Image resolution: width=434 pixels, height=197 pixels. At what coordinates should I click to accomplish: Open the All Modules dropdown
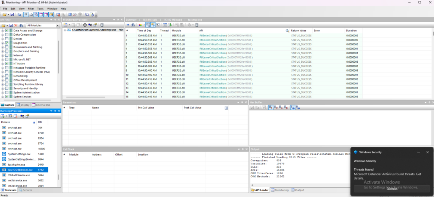coord(58,25)
